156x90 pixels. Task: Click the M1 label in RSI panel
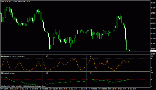point(91,73)
